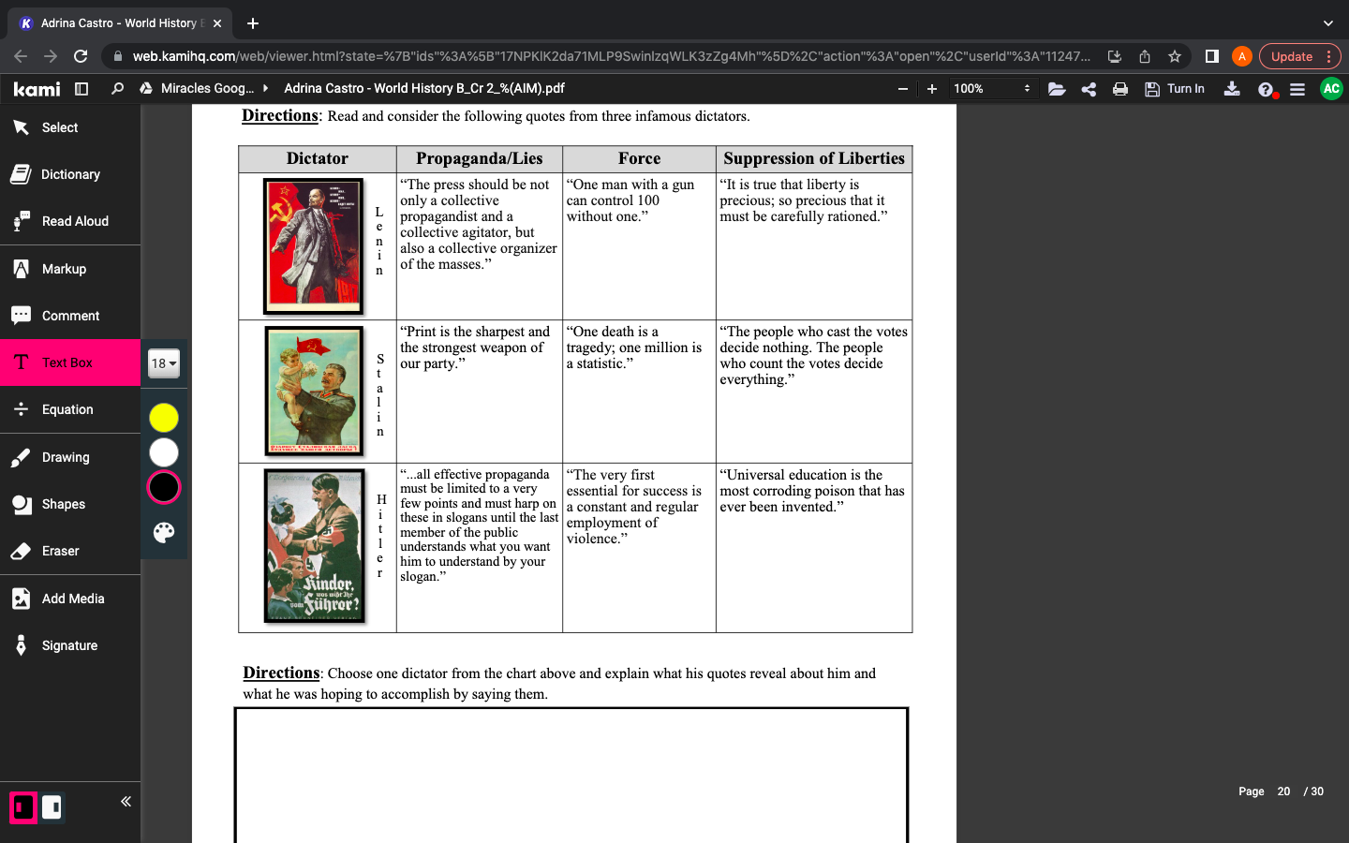Screen dimensions: 1349x843
Task: Click the share icon in the top toolbar
Action: (1089, 89)
